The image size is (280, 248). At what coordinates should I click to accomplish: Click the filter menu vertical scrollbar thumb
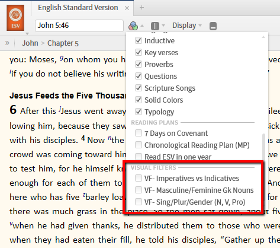pos(263,147)
